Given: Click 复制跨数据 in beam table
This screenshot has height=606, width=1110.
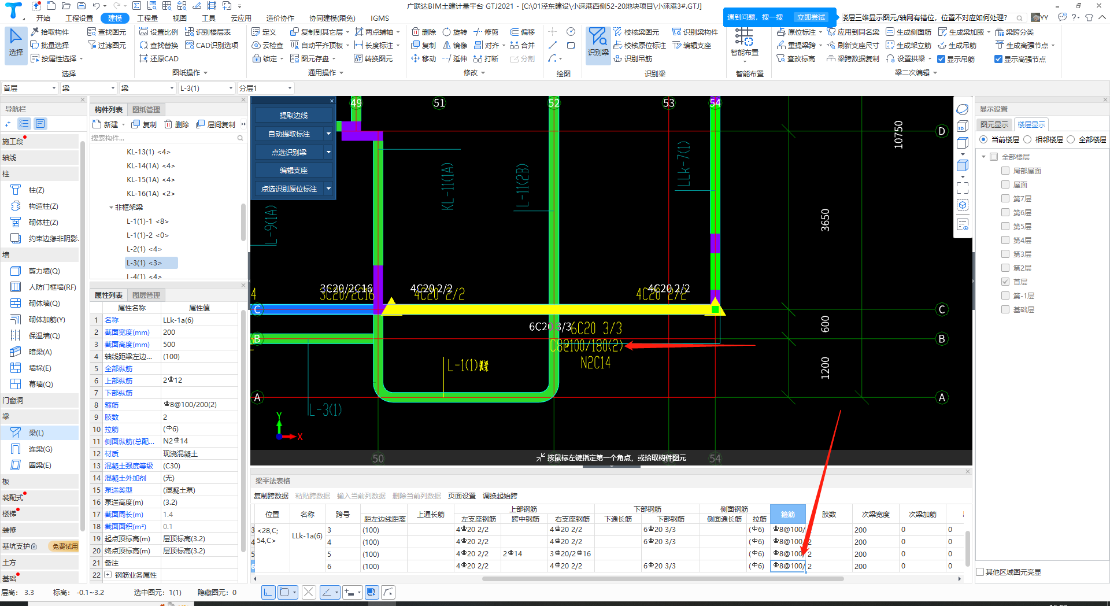Looking at the screenshot, I should click(271, 496).
